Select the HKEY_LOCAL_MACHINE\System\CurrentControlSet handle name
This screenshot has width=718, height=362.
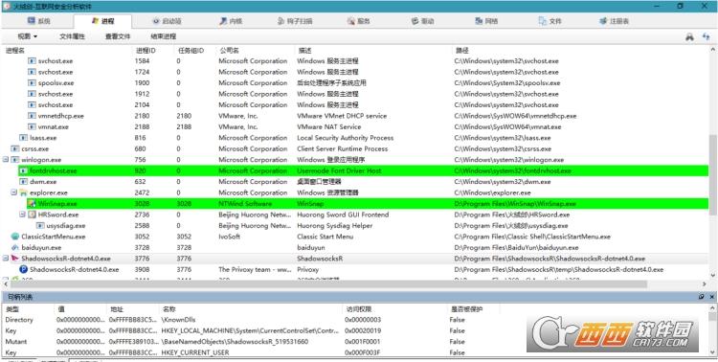(250, 330)
